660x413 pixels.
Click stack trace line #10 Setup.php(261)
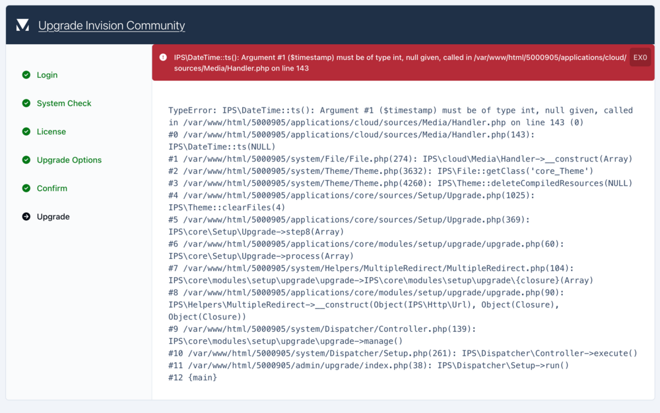pos(403,353)
